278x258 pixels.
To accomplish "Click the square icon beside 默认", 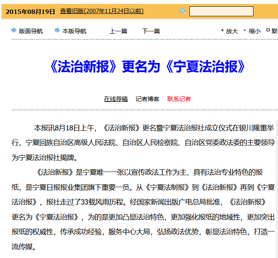I will [x=268, y=30].
